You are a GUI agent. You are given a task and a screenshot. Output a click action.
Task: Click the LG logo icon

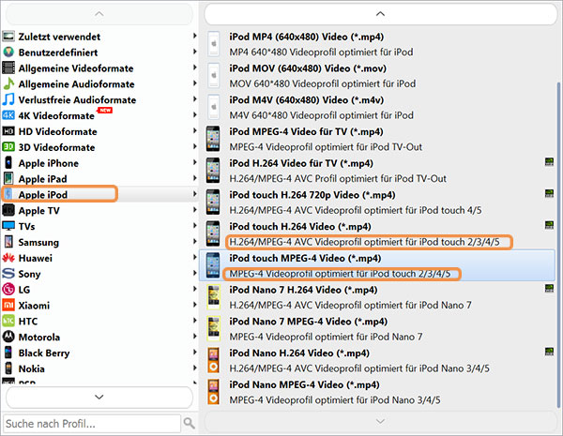click(8, 289)
